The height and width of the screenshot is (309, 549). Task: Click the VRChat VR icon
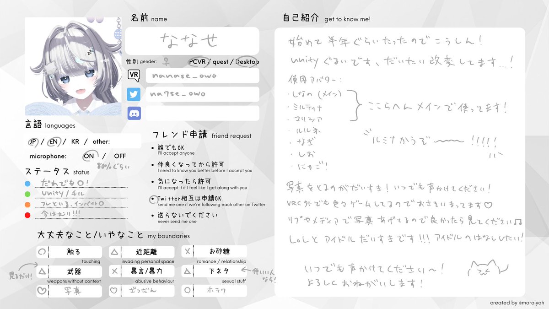click(134, 75)
